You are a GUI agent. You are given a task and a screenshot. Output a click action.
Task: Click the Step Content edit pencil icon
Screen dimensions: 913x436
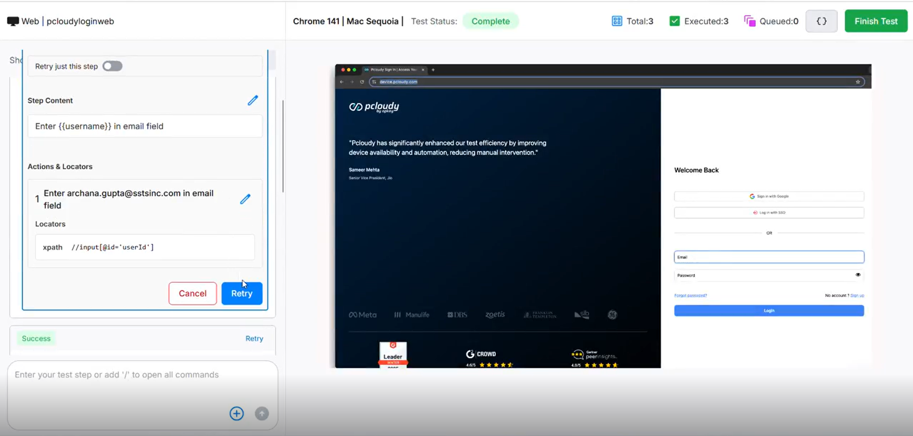[253, 100]
